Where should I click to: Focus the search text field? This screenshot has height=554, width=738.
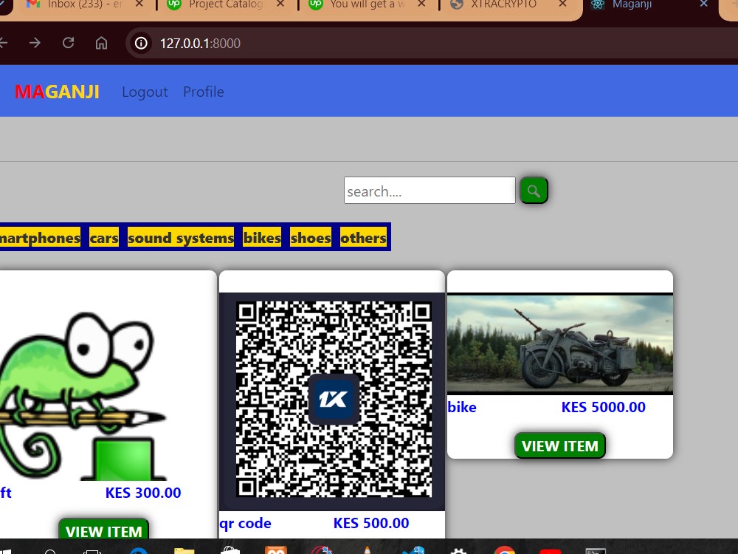pyautogui.click(x=430, y=191)
